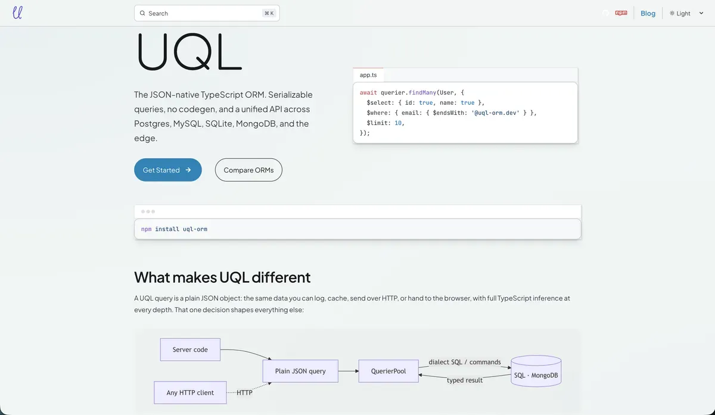Viewport: 715px width, 415px height.
Task: Click the typed result label
Action: pyautogui.click(x=465, y=380)
